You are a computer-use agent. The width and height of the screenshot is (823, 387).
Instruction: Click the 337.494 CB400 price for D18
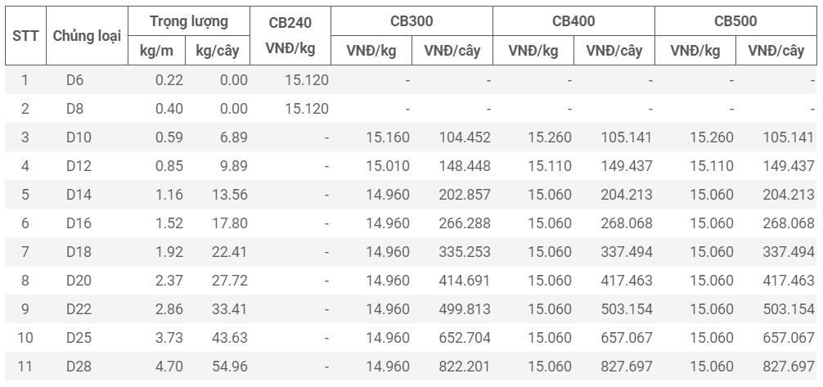(627, 251)
